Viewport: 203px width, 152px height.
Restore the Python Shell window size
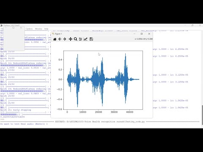point(192,25)
